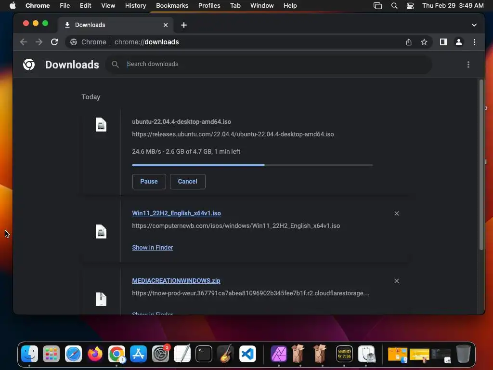
Task: Open the Help menu
Action: [x=290, y=6]
